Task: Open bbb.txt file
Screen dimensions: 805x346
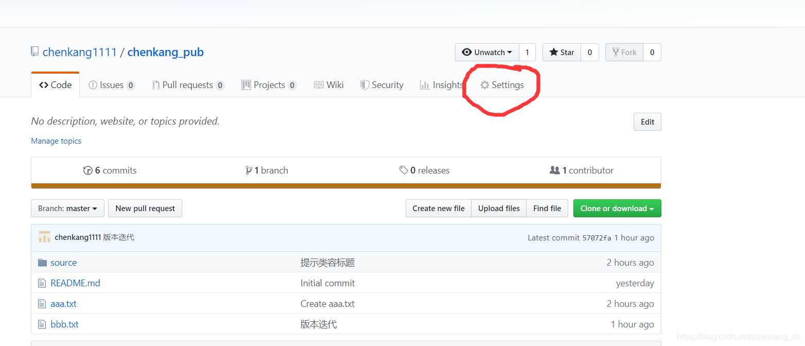Action: (x=64, y=324)
